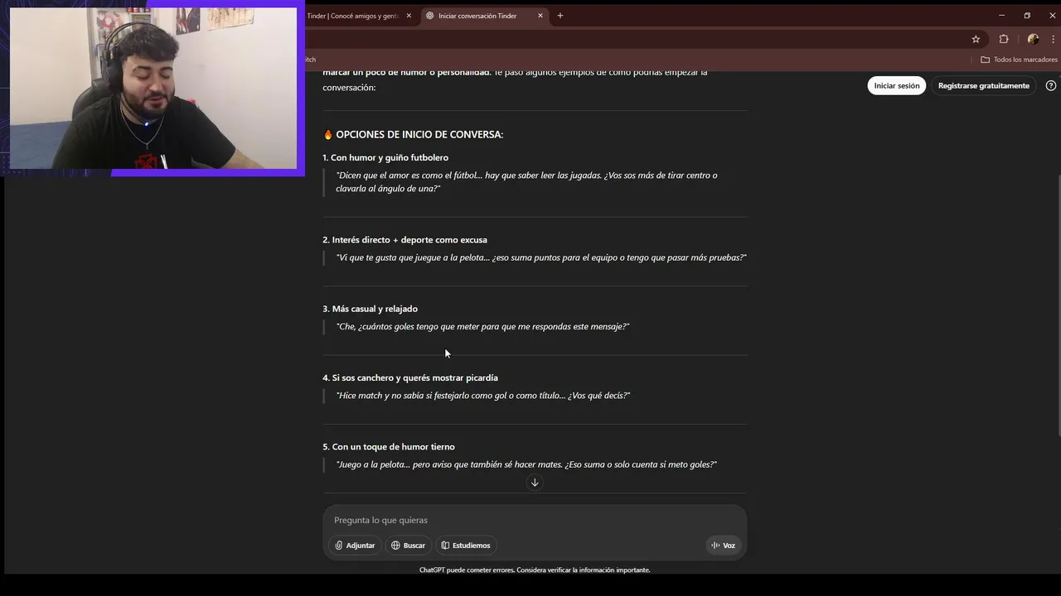Click the Adjuntar attachment button

click(355, 546)
